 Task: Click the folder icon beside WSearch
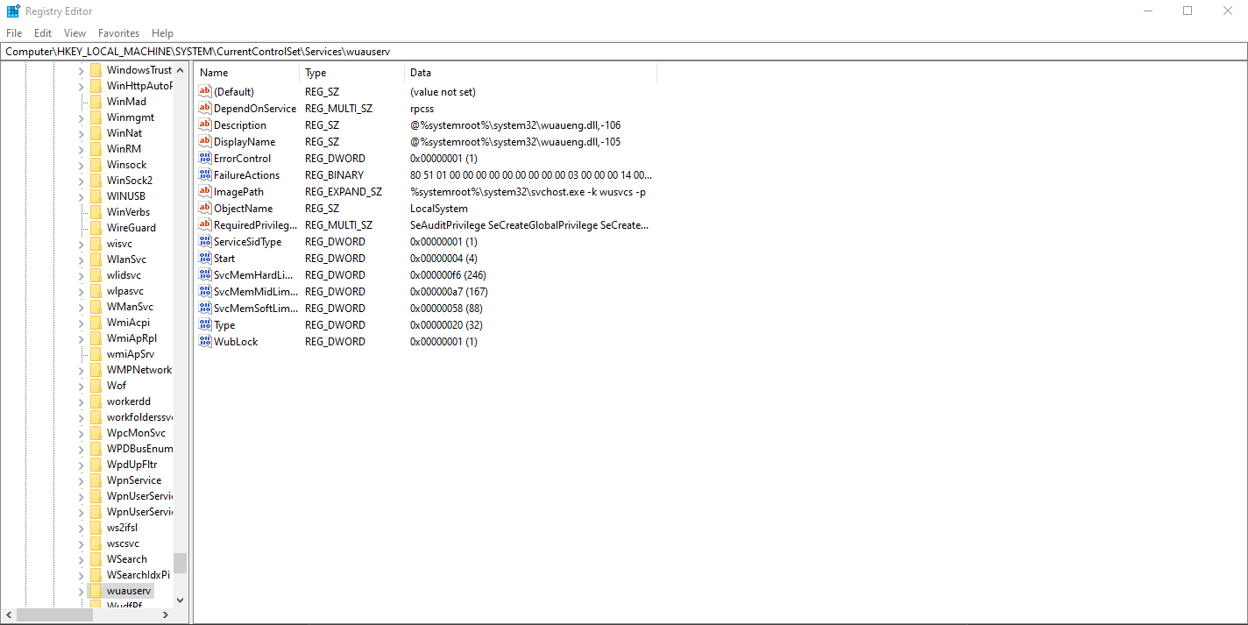click(x=96, y=559)
